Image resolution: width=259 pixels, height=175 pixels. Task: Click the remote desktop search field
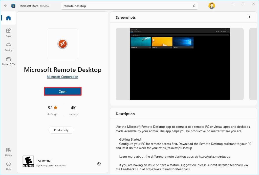coord(129,6)
